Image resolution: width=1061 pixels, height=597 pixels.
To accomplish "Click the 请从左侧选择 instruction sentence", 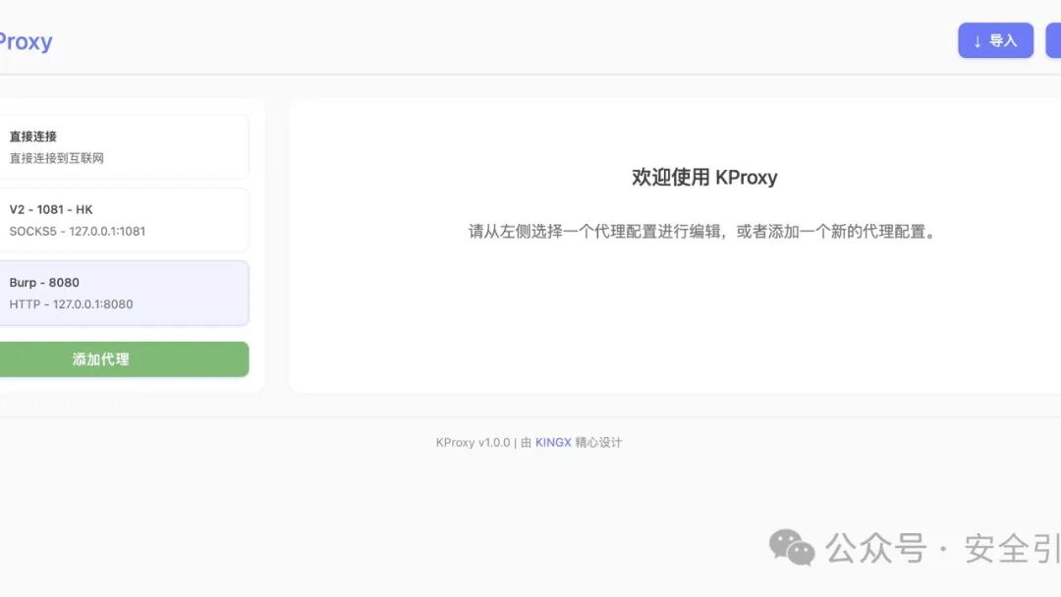I will (x=703, y=231).
